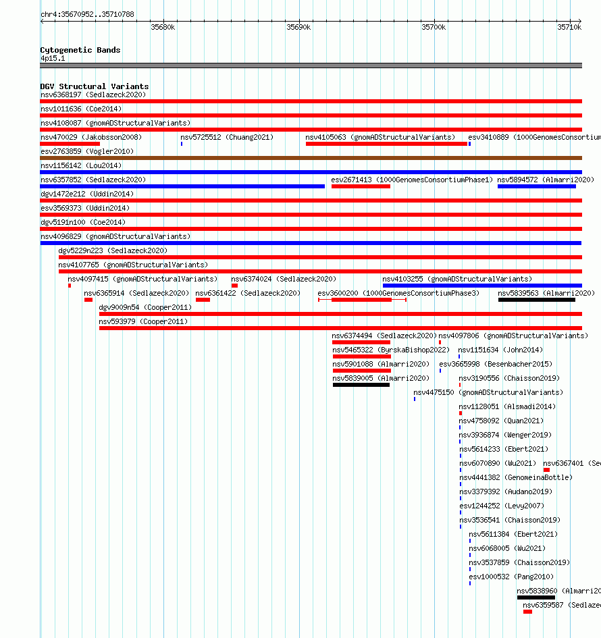This screenshot has height=638, width=601.
Task: Click the dgv9009n54 (Cooper2011) label
Action: tap(145, 308)
